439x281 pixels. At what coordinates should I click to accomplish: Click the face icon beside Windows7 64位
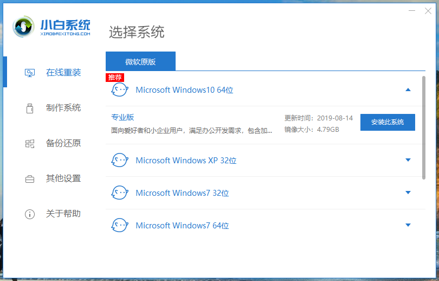120,225
